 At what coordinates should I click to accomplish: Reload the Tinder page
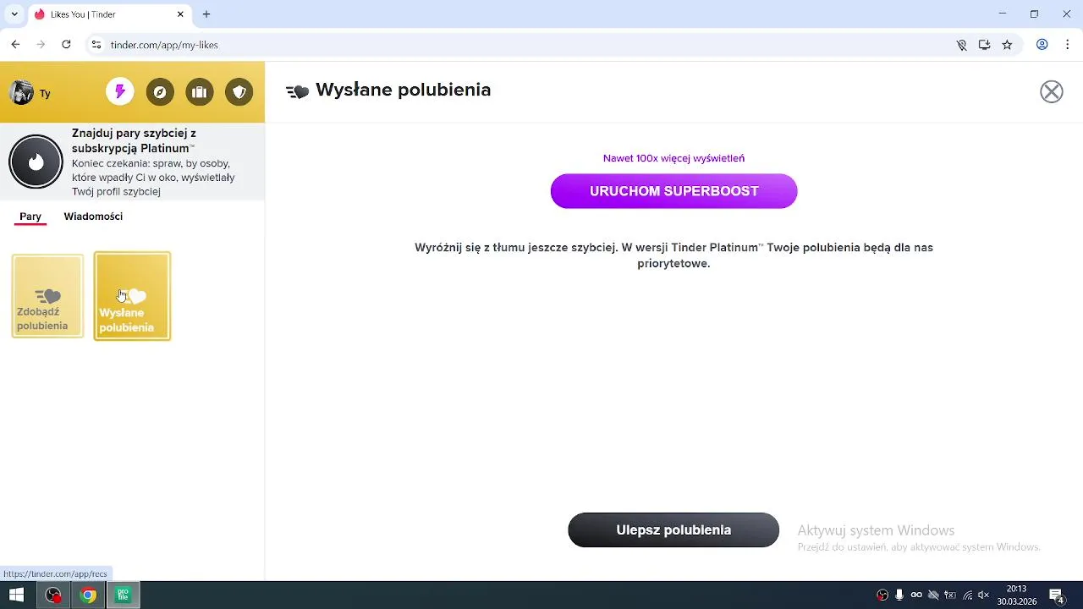click(x=66, y=45)
